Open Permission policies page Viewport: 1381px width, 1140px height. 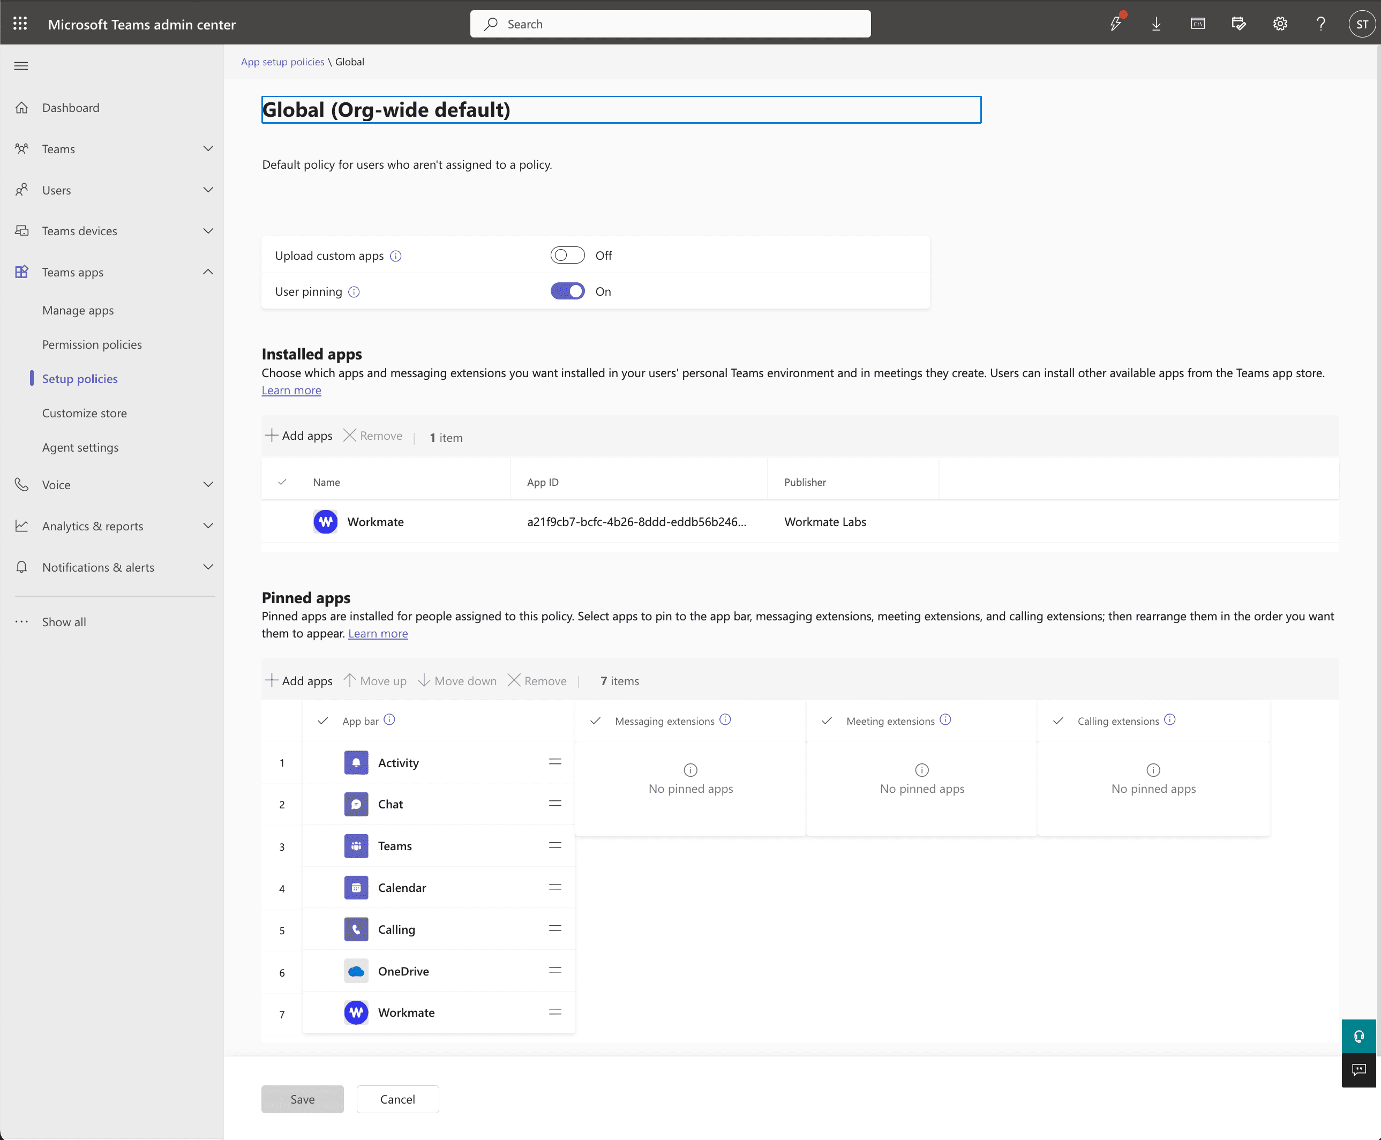click(x=92, y=345)
